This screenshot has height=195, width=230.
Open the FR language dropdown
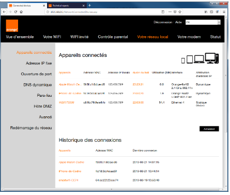tap(203, 22)
